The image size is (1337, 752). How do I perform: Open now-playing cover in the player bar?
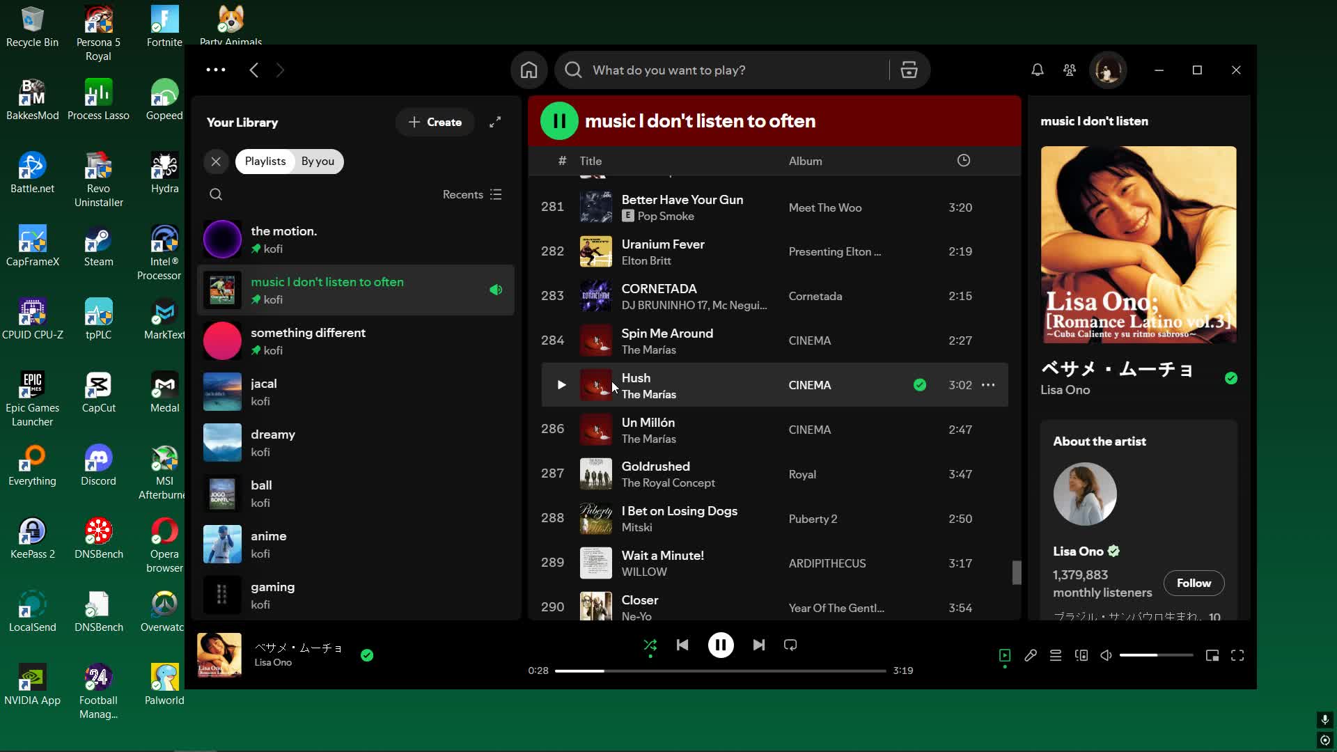(219, 655)
